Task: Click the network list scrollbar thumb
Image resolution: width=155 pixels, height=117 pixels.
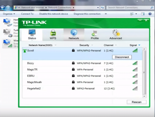Action: [x=144, y=72]
